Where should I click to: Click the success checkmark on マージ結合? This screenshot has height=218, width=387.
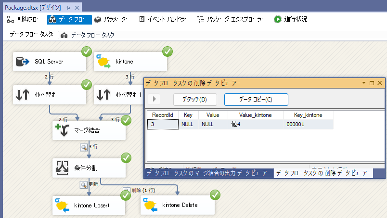[126, 120]
